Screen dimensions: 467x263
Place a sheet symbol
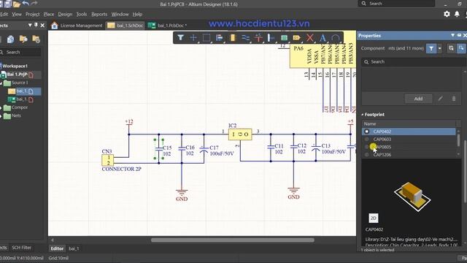(284, 38)
